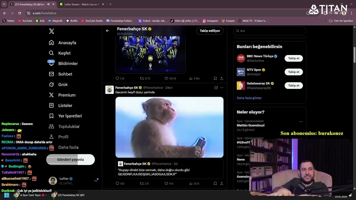This screenshot has width=356, height=200.
Task: Switch to Lefter Stream Kick tab
Action: coord(81,4)
